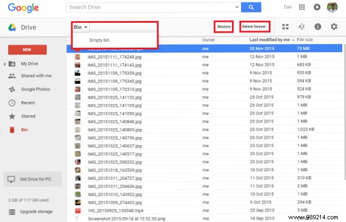The image size is (346, 222).
Task: Click the Drive triangle logo
Action: click(x=12, y=28)
